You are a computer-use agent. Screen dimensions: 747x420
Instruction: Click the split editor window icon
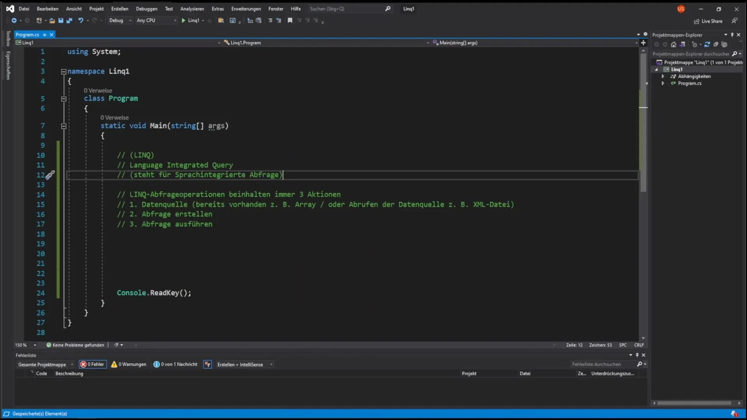coord(644,43)
